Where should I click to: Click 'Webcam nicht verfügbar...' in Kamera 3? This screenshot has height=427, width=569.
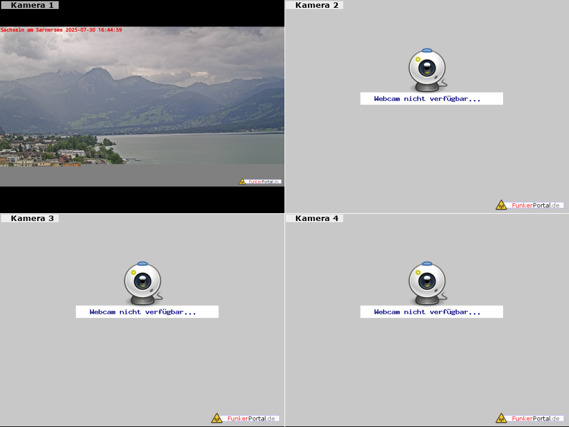coord(147,311)
